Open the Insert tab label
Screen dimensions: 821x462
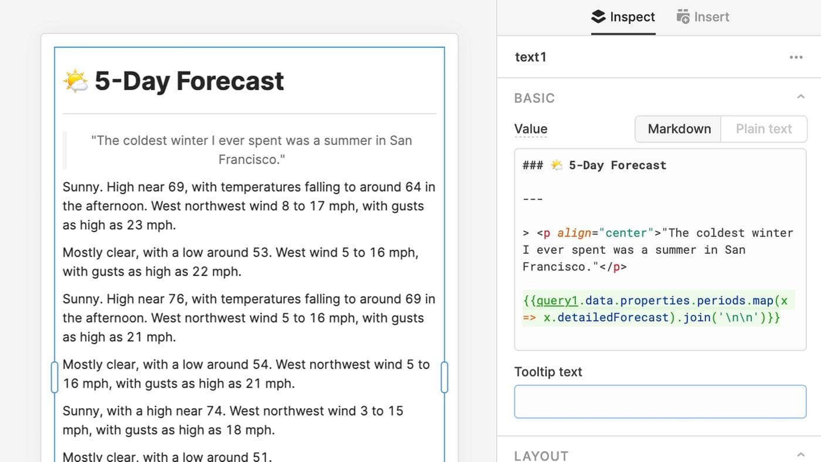711,17
